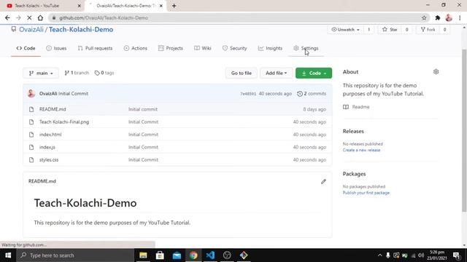This screenshot has height=262, width=467.
Task: Open Mail app from the taskbar
Action: [177, 255]
